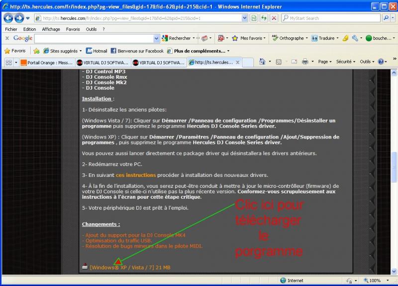The height and width of the screenshot is (286, 398).
Task: Open the Affichage menu
Action: (51, 29)
